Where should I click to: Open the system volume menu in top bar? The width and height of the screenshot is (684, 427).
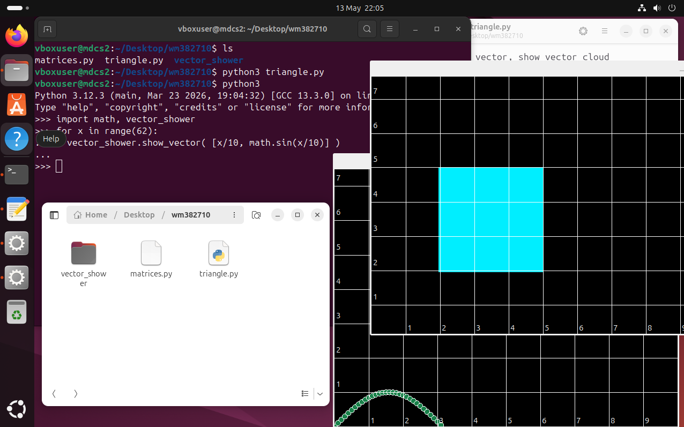[x=657, y=8]
